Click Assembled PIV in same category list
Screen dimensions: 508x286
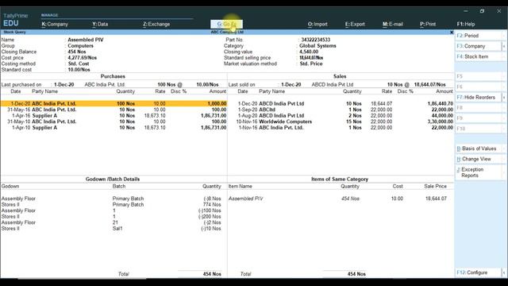click(245, 199)
